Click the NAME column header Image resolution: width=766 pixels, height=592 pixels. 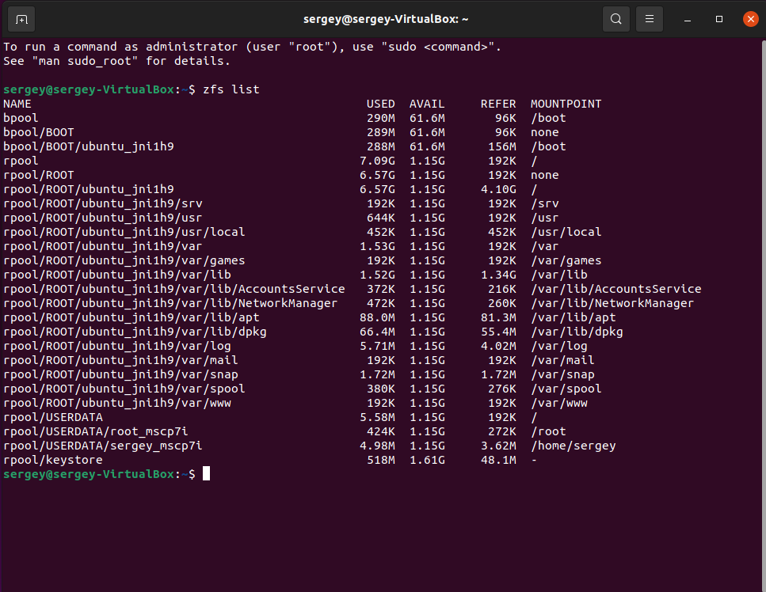[17, 104]
